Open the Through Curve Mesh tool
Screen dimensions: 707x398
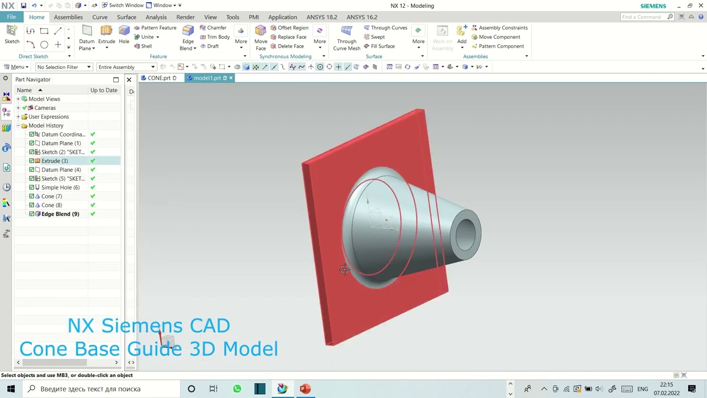click(x=346, y=38)
